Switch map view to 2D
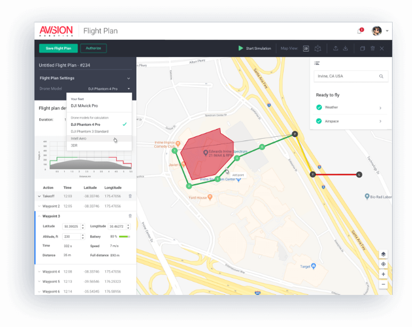The width and height of the screenshot is (412, 327). coord(306,48)
